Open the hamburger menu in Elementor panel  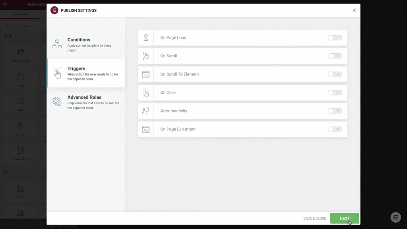pyautogui.click(x=5, y=4)
